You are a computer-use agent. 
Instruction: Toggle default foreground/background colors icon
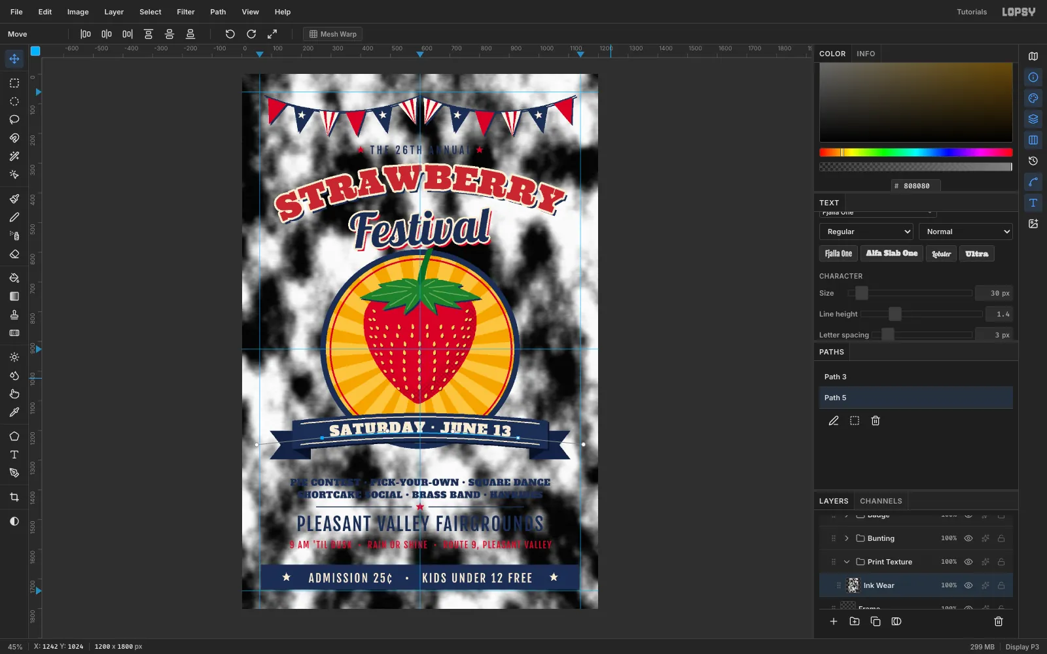[x=14, y=521]
